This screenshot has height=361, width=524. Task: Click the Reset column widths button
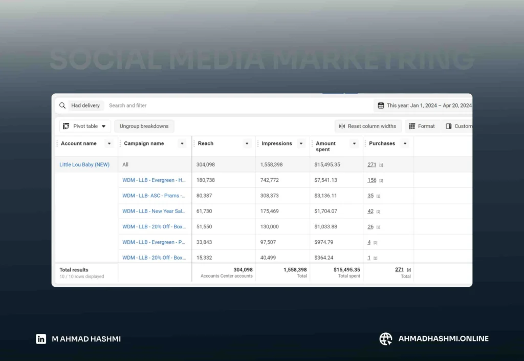tap(367, 126)
